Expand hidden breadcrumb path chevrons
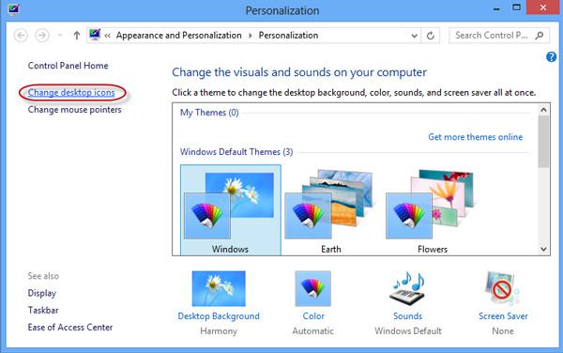563x353 pixels. [107, 36]
